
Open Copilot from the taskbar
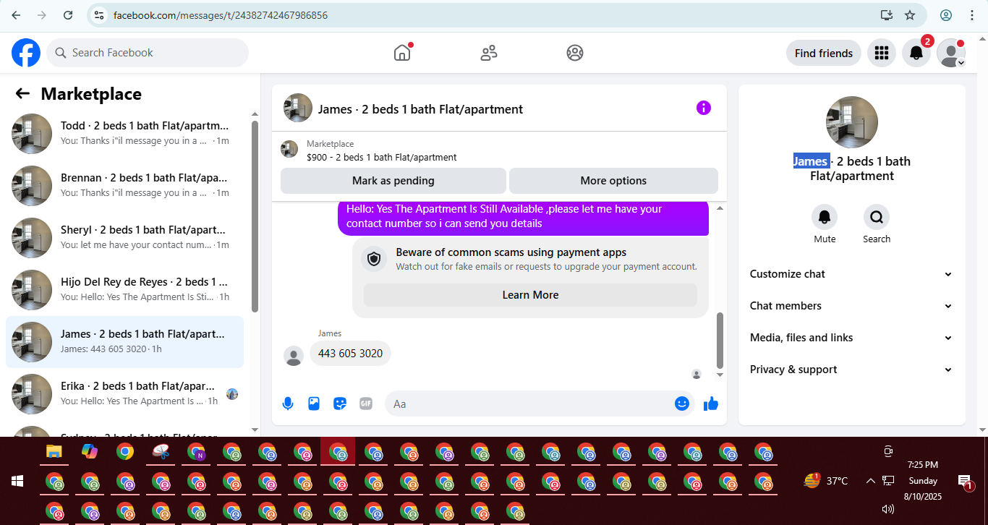[90, 452]
